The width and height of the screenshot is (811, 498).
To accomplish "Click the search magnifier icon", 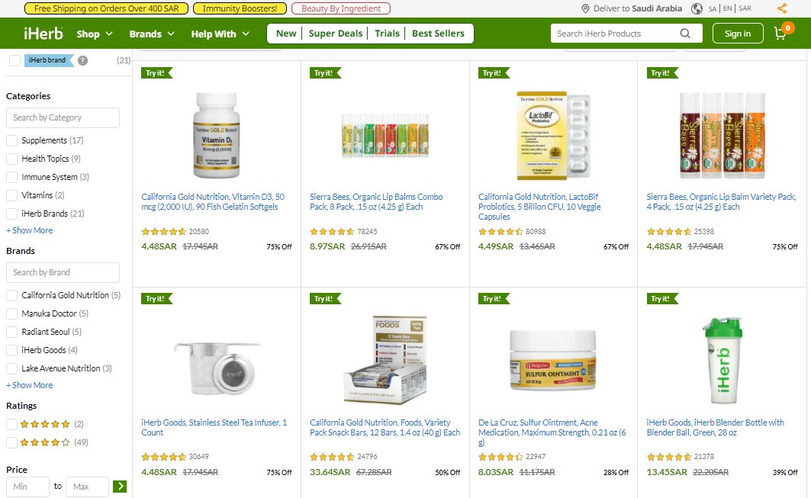I will pos(685,34).
